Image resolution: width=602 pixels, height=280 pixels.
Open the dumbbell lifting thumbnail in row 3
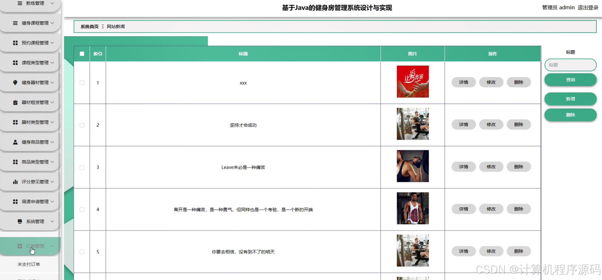tap(413, 166)
